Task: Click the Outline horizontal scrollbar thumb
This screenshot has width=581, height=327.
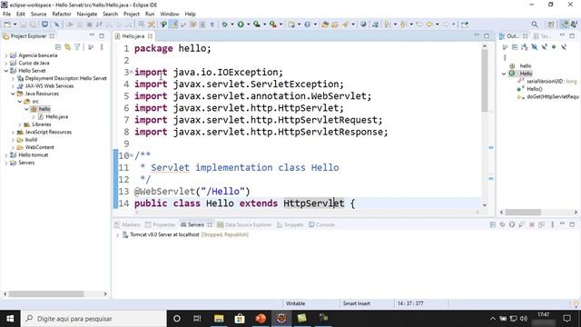Action: point(523,212)
